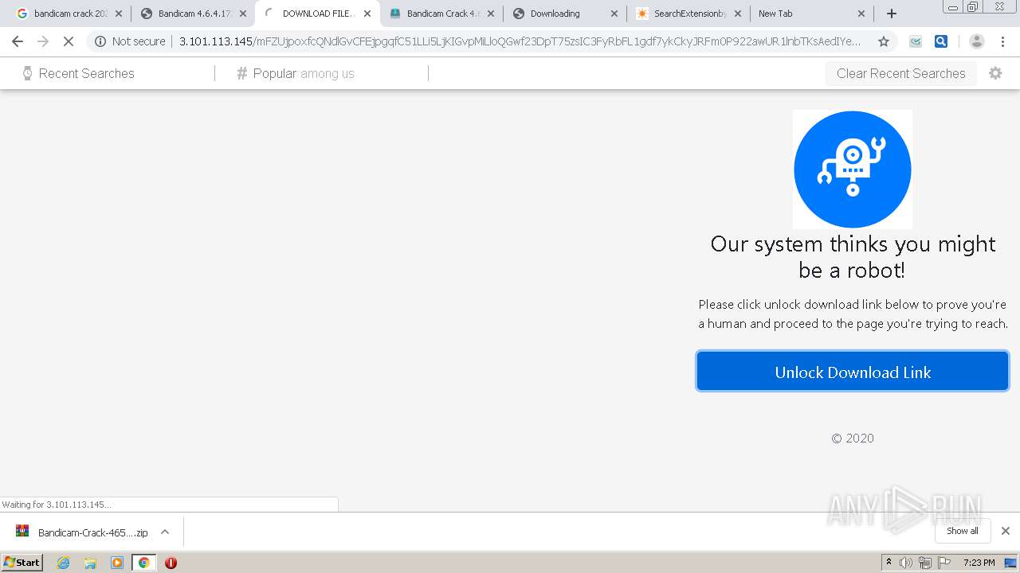Click the Chrome taskbar icon
The height and width of the screenshot is (573, 1020).
tap(143, 563)
